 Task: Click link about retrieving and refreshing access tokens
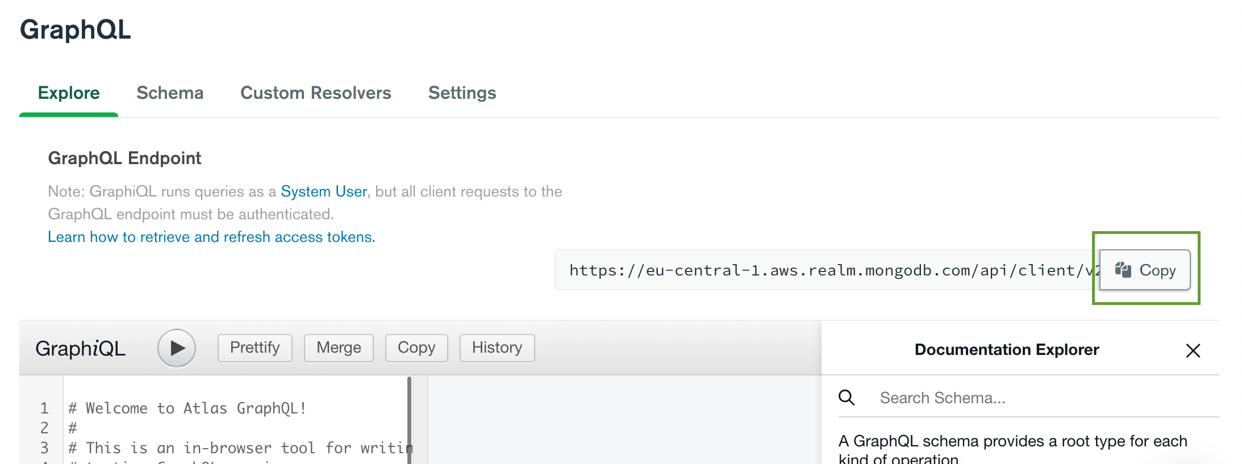(x=211, y=237)
